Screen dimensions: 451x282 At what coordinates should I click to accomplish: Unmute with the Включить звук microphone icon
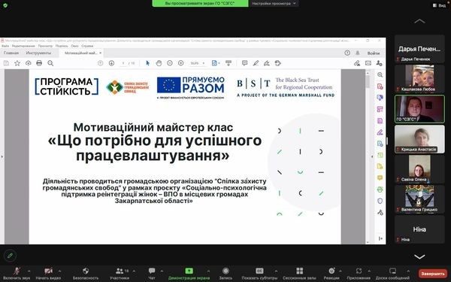pyautogui.click(x=17, y=271)
